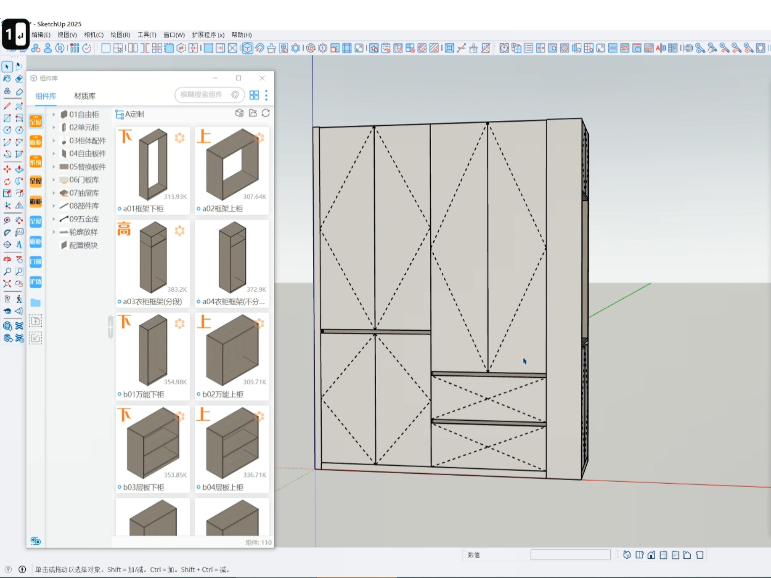Choose the Rectangle drawing tool

click(x=7, y=118)
